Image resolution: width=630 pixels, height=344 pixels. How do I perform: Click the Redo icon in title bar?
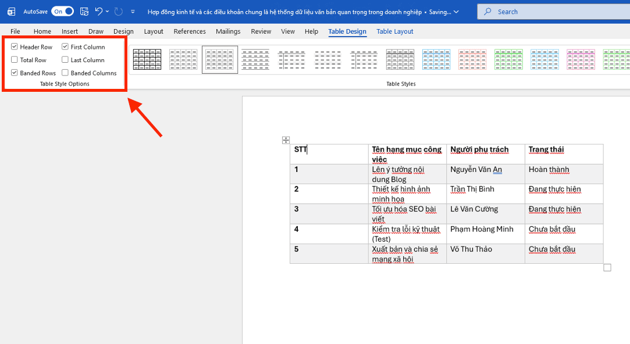(x=119, y=12)
